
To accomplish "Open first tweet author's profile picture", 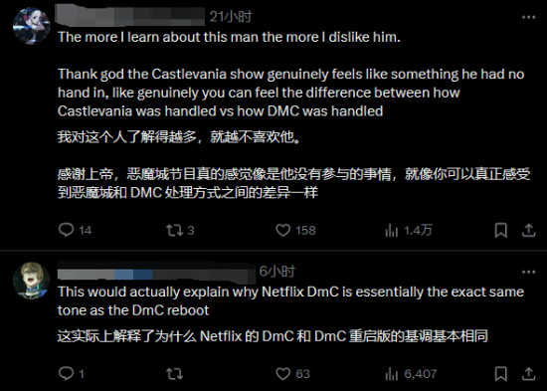I will point(32,26).
